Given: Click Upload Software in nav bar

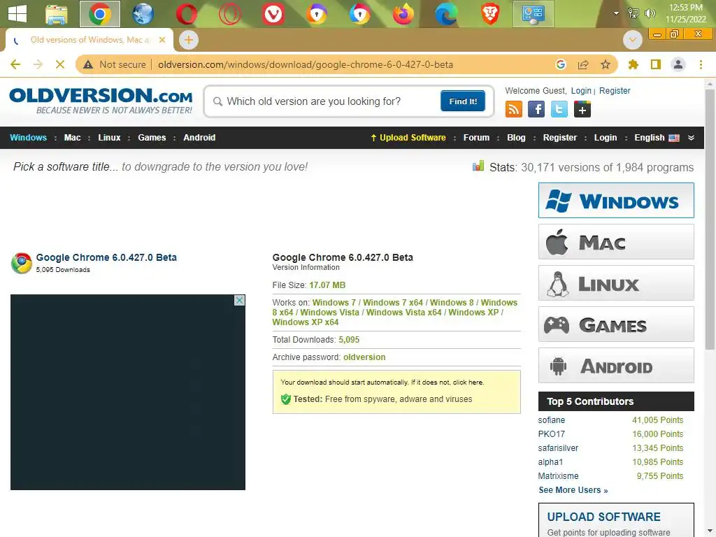Looking at the screenshot, I should [x=408, y=138].
